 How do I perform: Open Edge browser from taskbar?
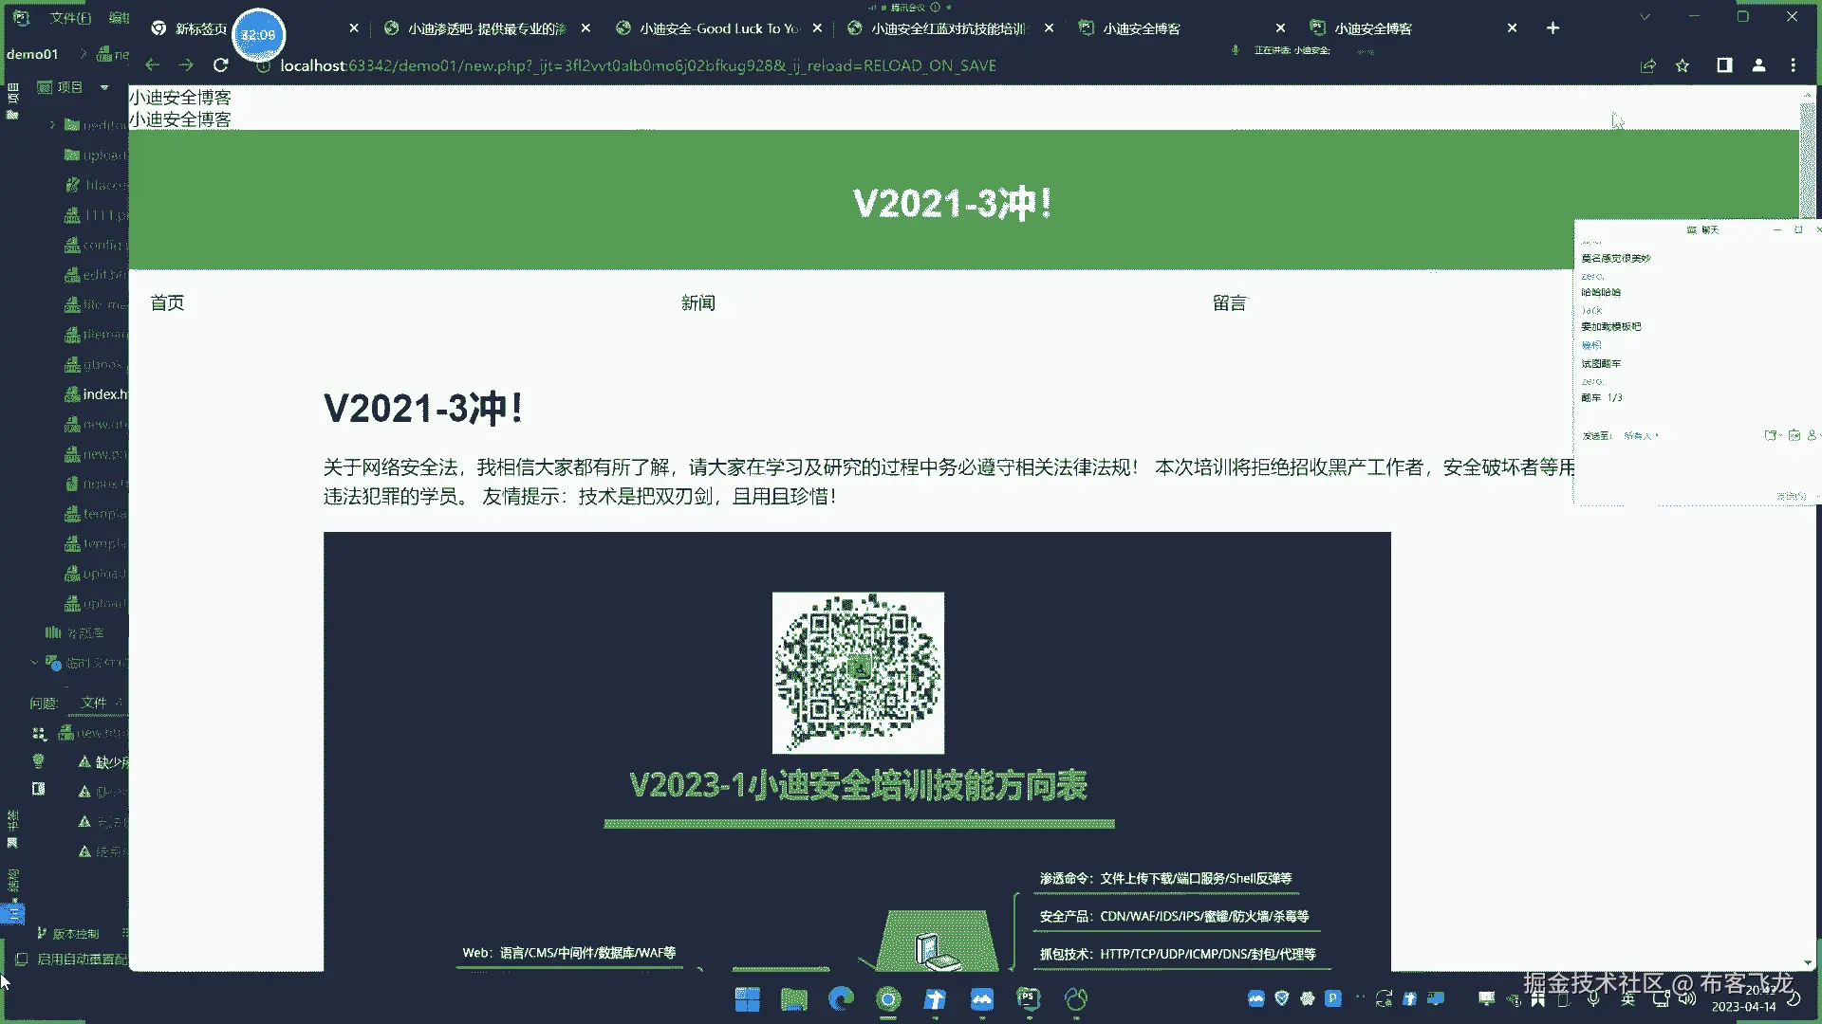point(841,998)
